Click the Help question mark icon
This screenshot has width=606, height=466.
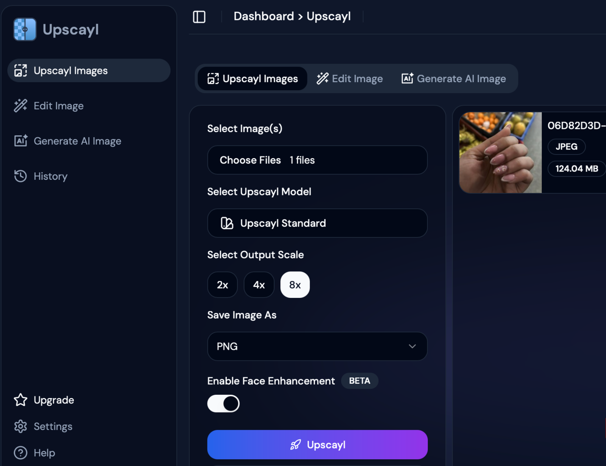[x=20, y=453]
